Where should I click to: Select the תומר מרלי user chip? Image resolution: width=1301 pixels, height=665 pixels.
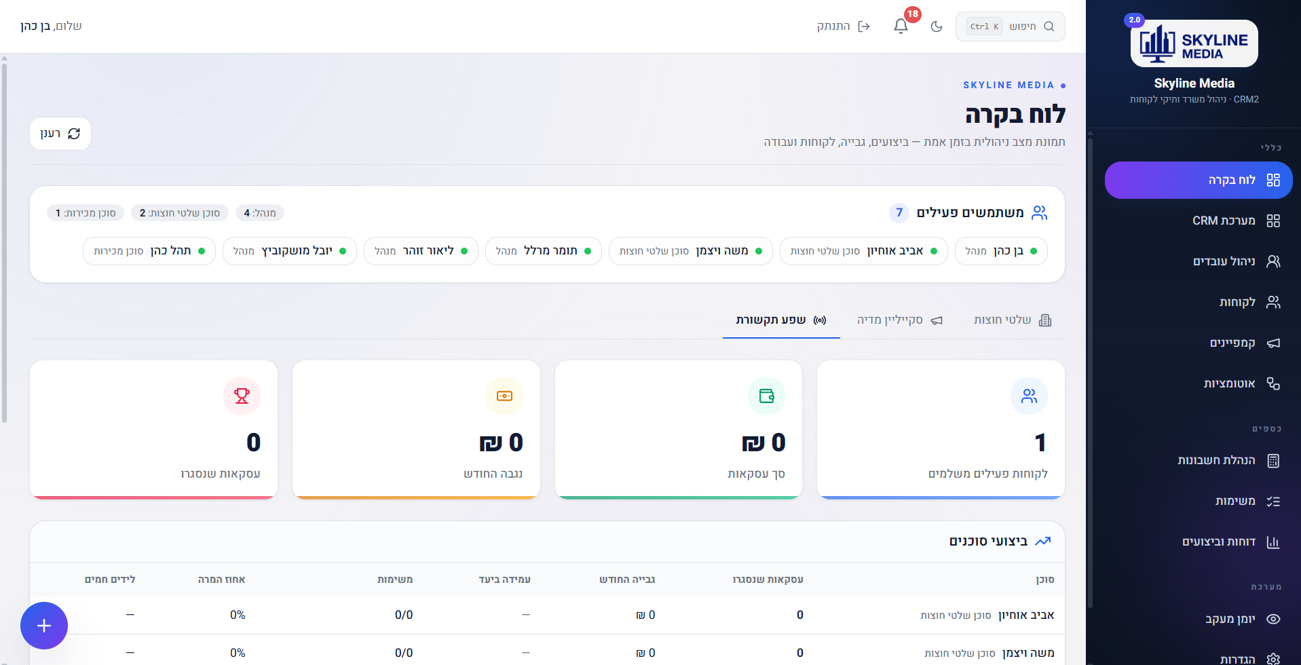click(x=544, y=251)
